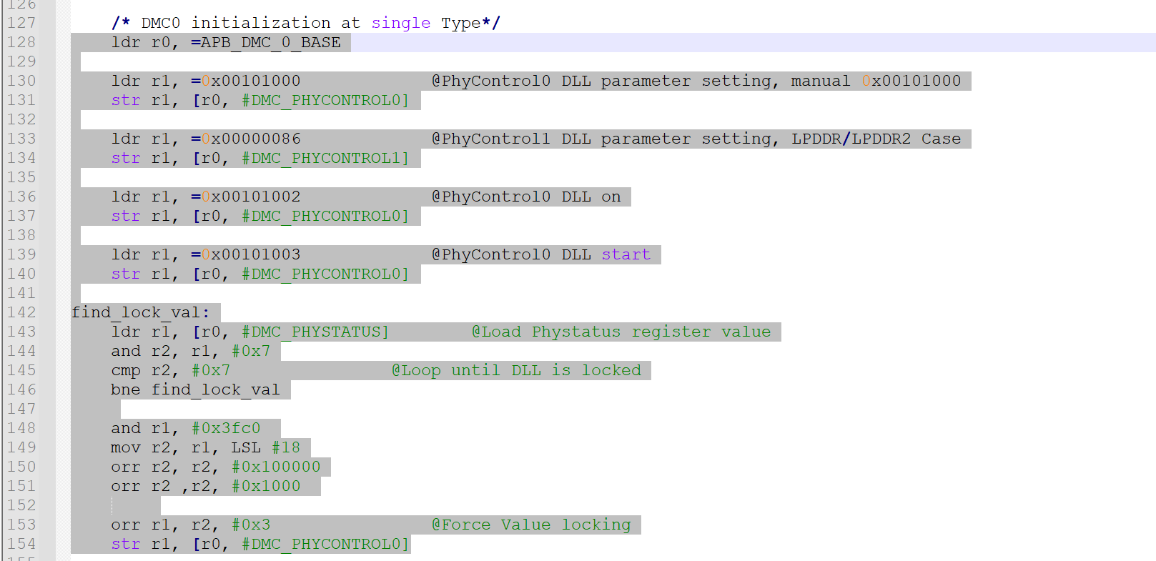1156x561 pixels.
Task: Click the comment '@Loop until DLL is locked'
Action: tap(516, 370)
